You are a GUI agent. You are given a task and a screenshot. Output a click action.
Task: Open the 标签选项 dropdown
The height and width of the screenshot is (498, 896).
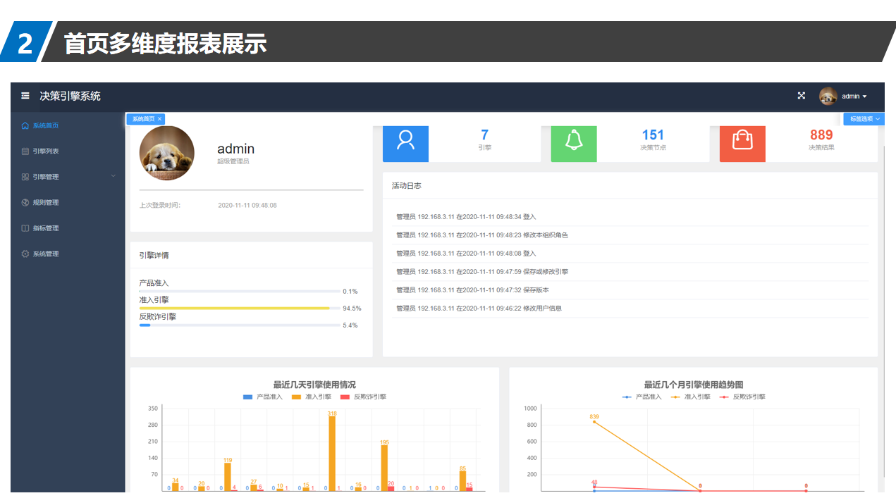coord(864,119)
